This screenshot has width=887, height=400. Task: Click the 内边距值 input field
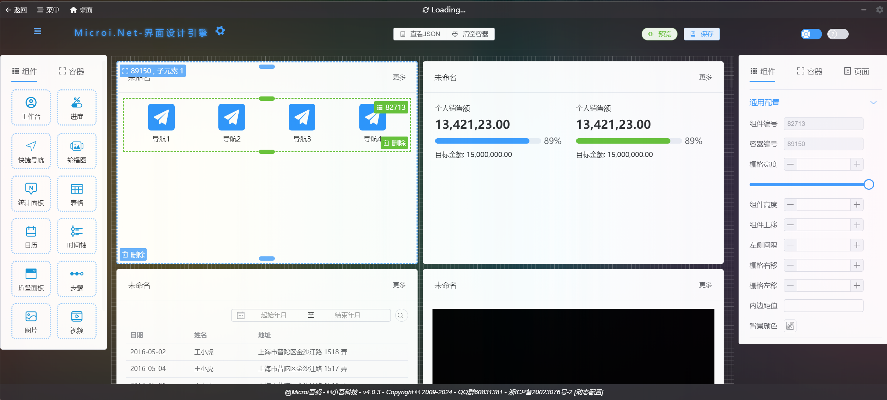tap(823, 306)
